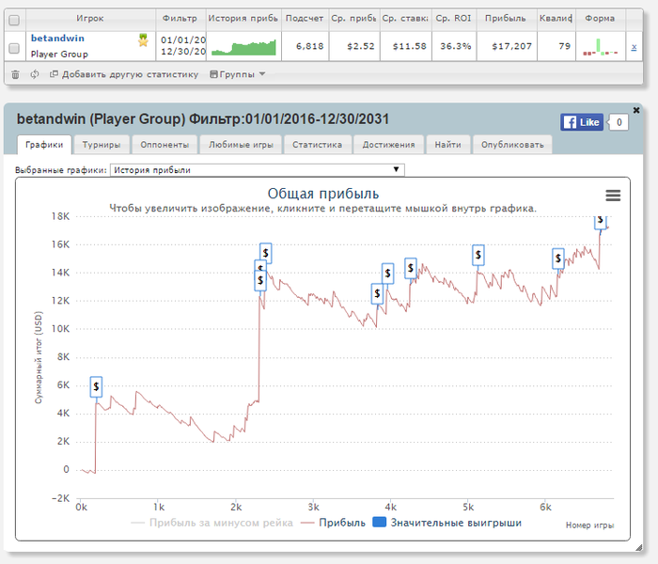Select the Опубликовать tab
The image size is (658, 564).
(x=512, y=145)
